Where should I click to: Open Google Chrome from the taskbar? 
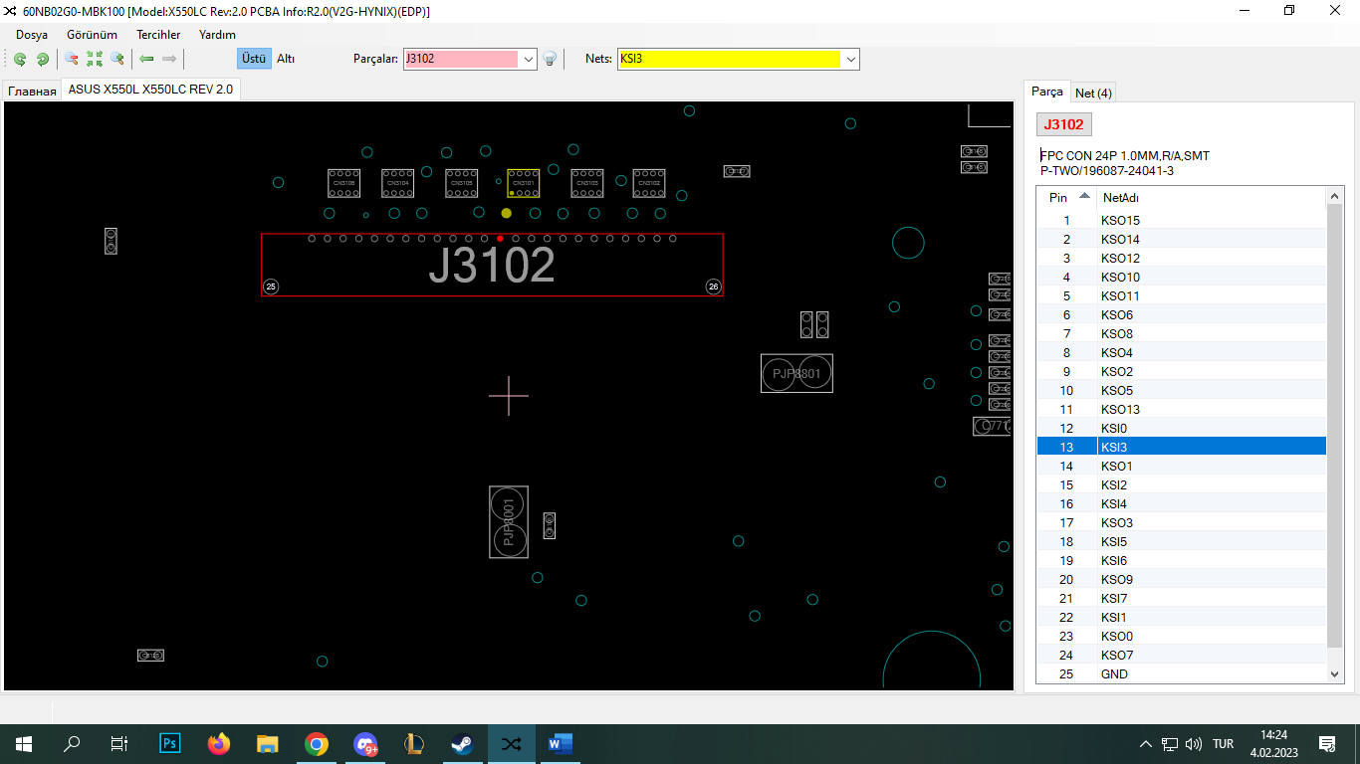point(317,743)
